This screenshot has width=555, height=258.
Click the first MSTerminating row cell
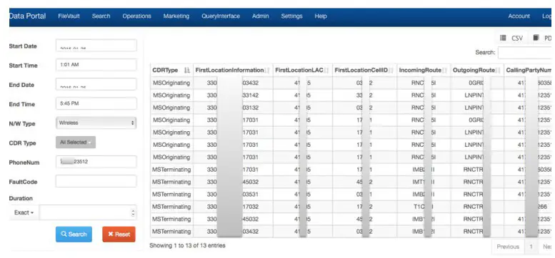tap(171, 170)
